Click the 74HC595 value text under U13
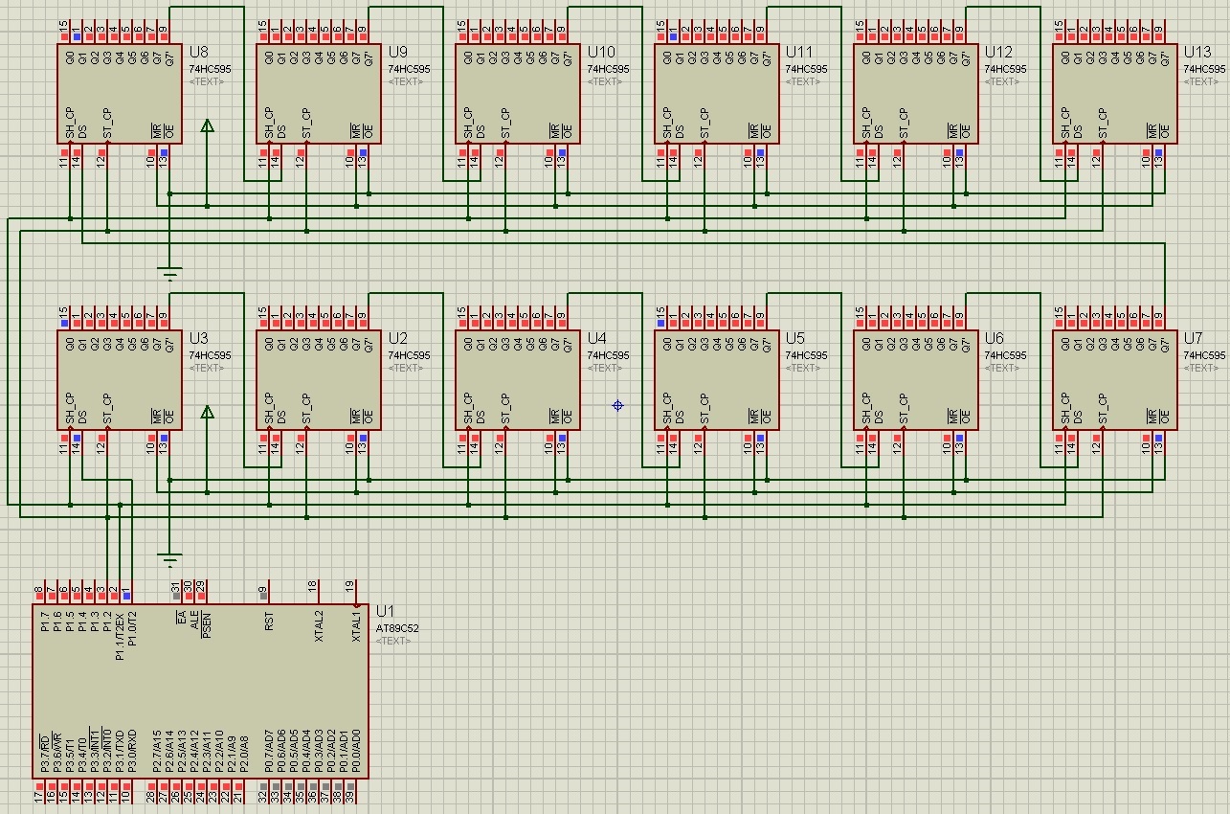Screen dimensions: 1230x814 pos(1204,70)
